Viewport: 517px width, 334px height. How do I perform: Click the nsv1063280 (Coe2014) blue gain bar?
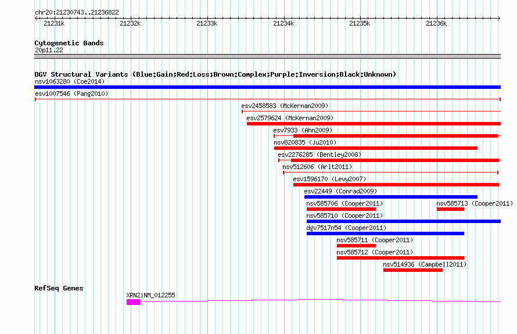pos(267,87)
